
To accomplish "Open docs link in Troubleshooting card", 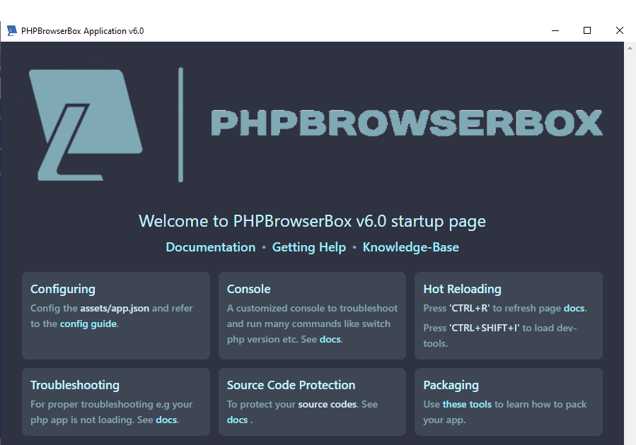I will (166, 420).
